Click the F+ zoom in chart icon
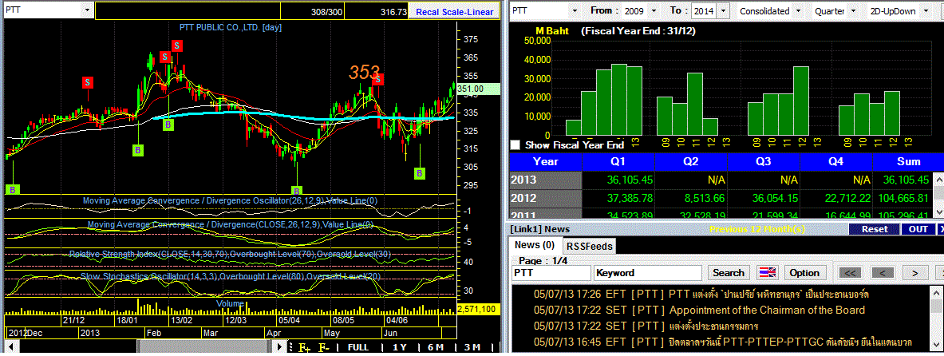 [303, 347]
